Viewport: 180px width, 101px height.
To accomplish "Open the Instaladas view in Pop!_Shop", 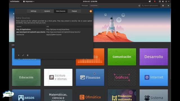I will [x=94, y=6].
